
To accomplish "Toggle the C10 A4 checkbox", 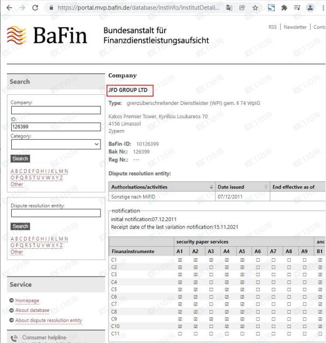I will pos(227,326).
